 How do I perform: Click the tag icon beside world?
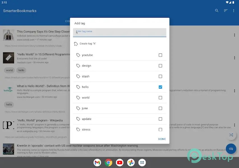pos(78,98)
